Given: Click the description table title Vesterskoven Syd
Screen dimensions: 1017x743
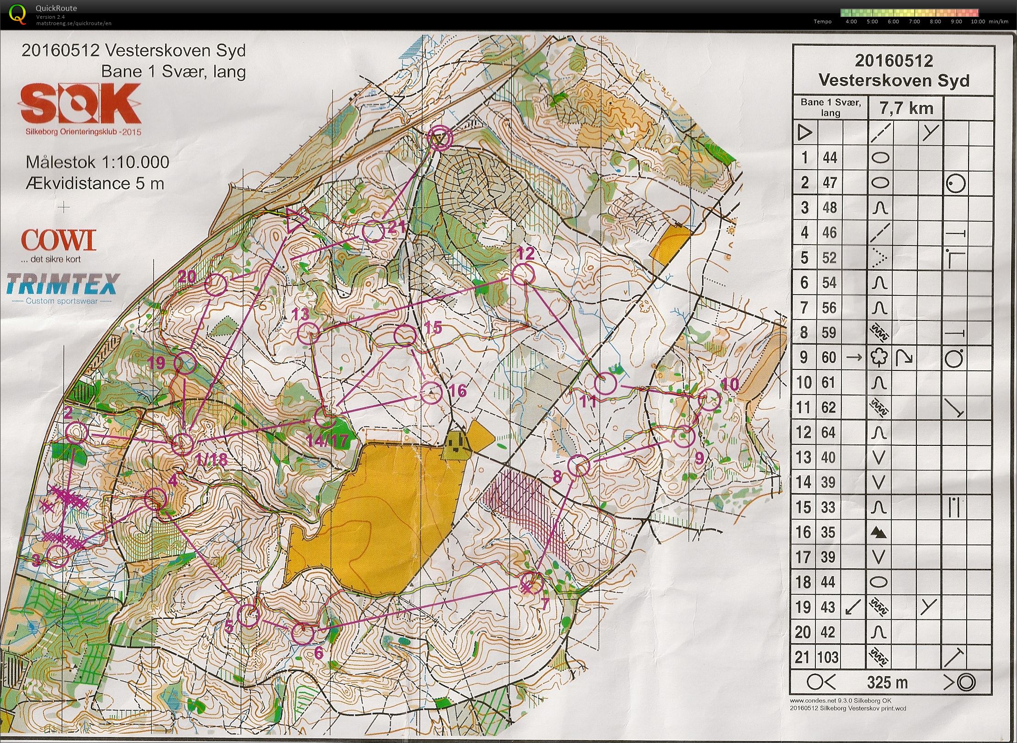Looking at the screenshot, I should point(894,80).
